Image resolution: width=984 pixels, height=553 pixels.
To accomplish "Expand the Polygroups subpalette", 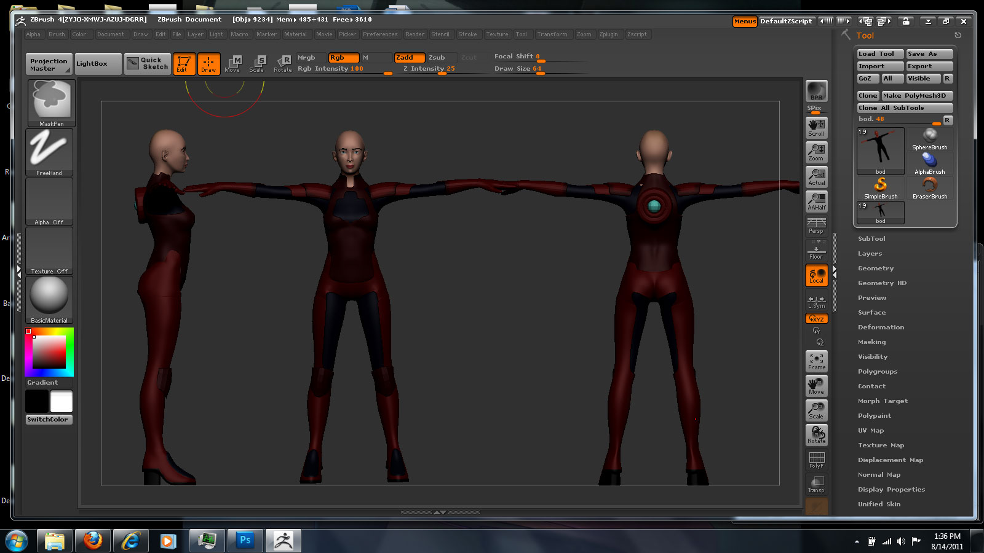I will 878,371.
